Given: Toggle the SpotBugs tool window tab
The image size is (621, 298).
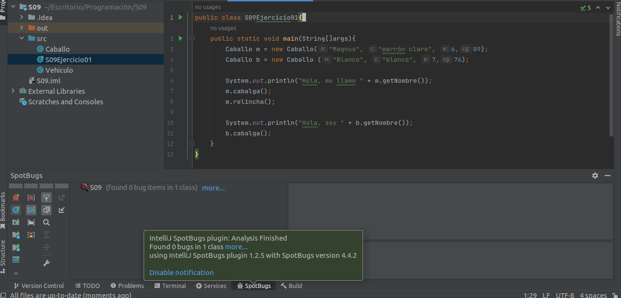Looking at the screenshot, I should pos(254,286).
